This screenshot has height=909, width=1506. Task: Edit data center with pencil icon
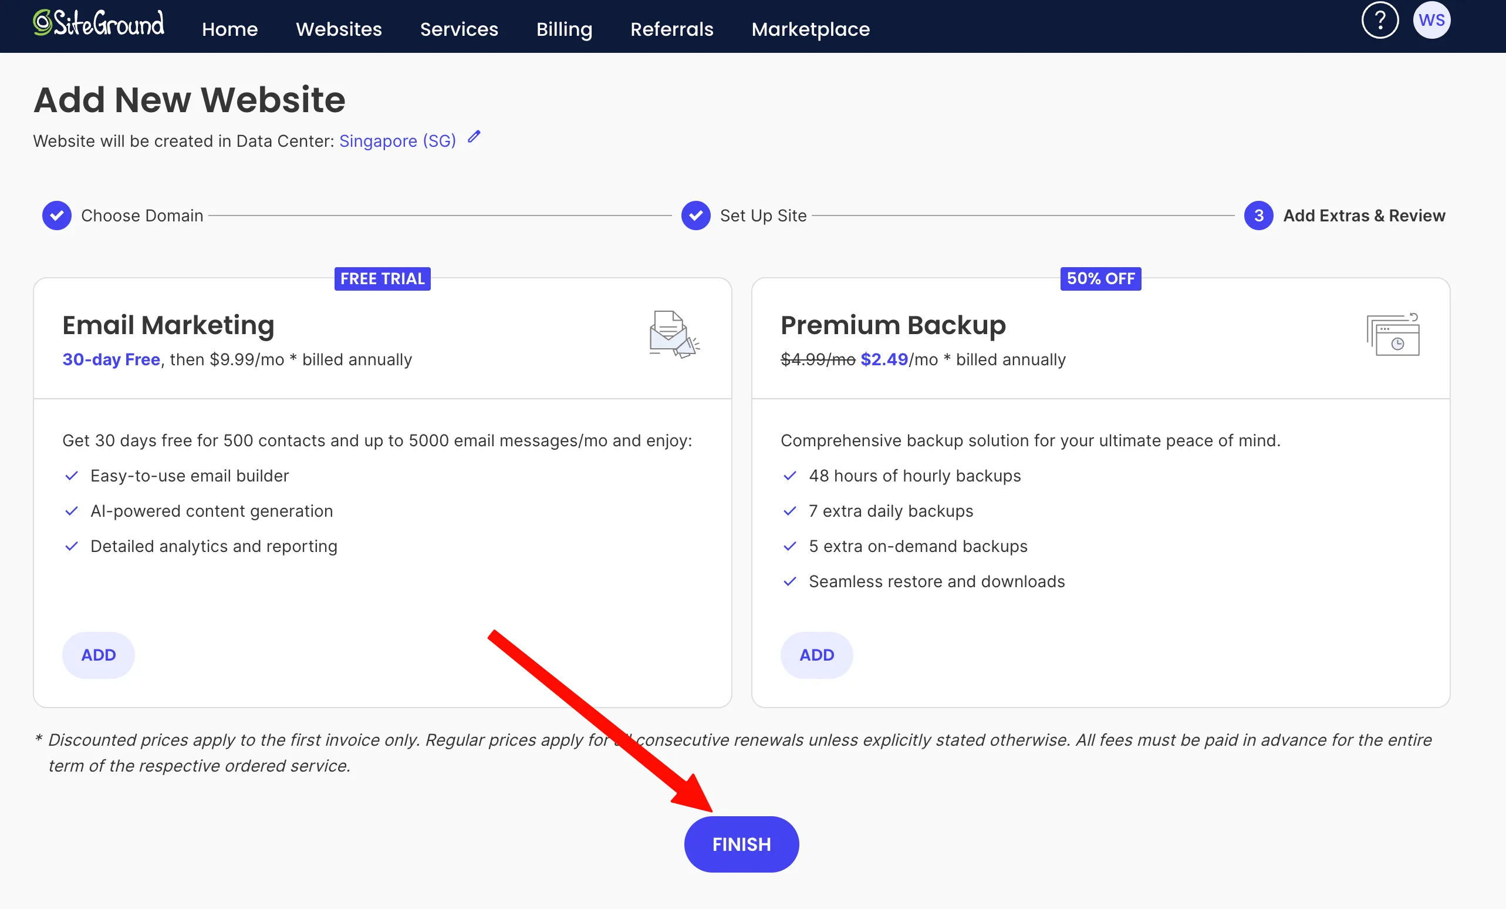click(474, 137)
